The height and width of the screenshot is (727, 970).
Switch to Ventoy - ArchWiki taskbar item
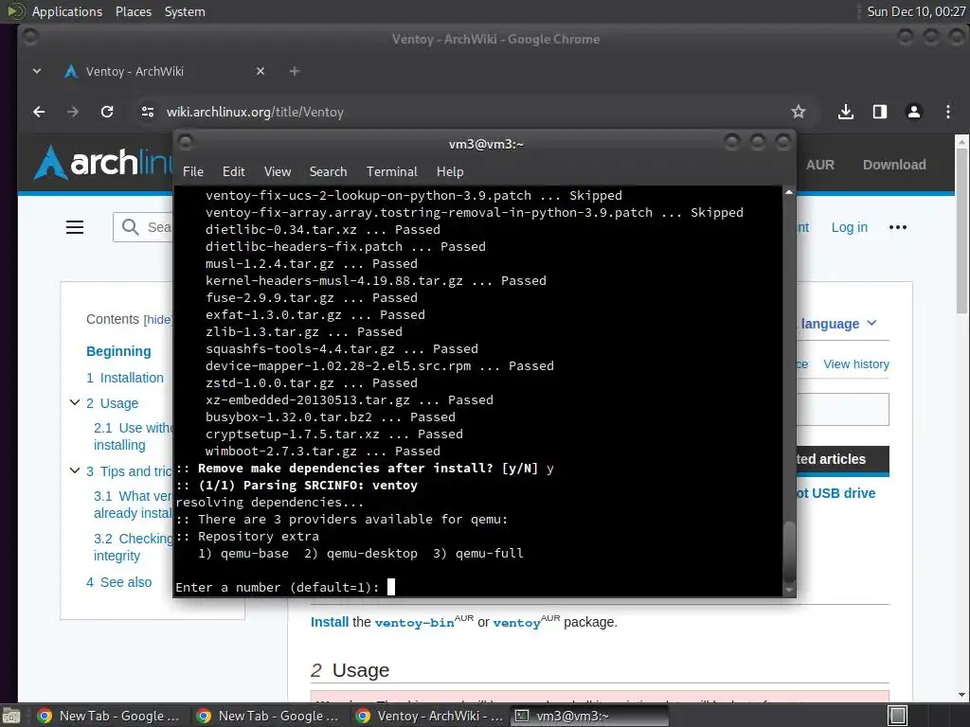(x=429, y=716)
